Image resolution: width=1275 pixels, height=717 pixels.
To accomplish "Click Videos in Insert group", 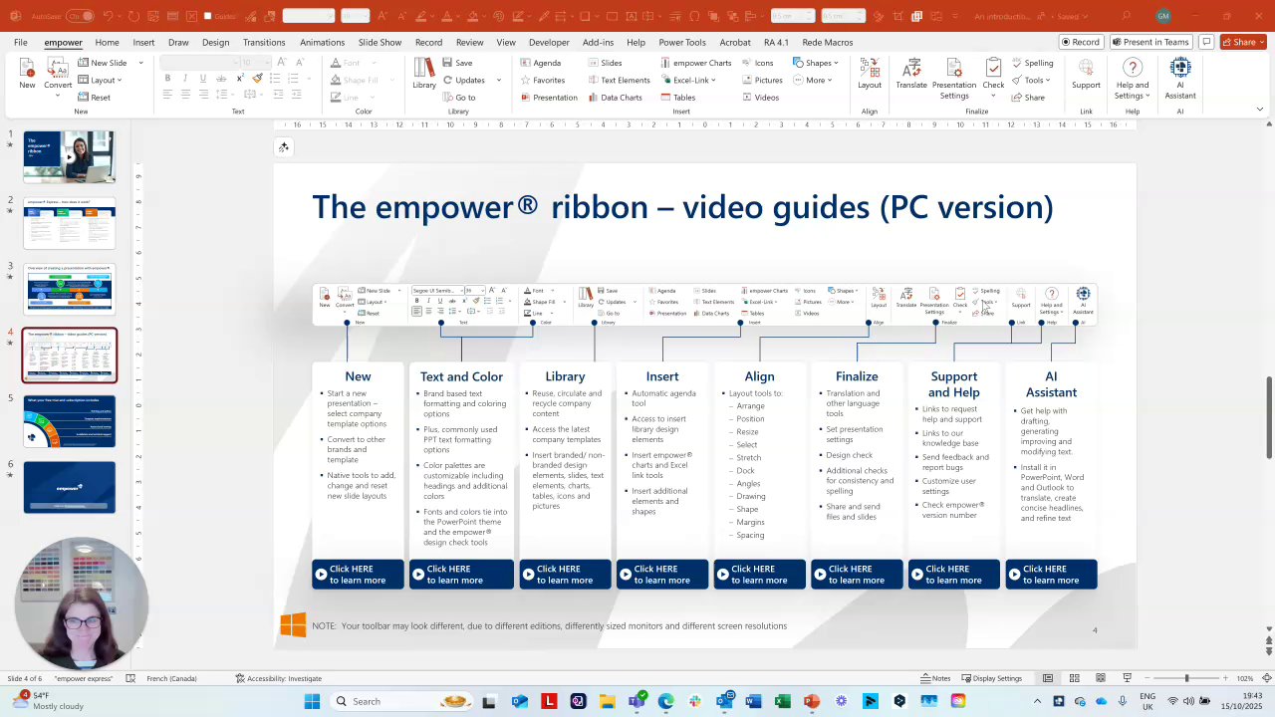I will pyautogui.click(x=760, y=98).
